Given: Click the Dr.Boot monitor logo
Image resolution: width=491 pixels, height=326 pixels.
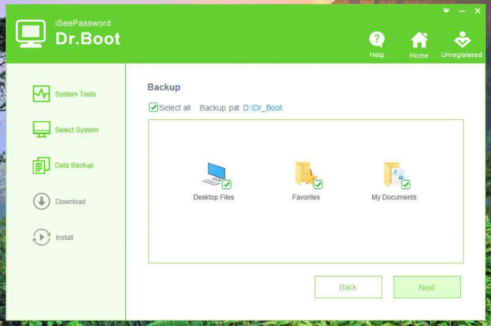Looking at the screenshot, I should coord(29,33).
